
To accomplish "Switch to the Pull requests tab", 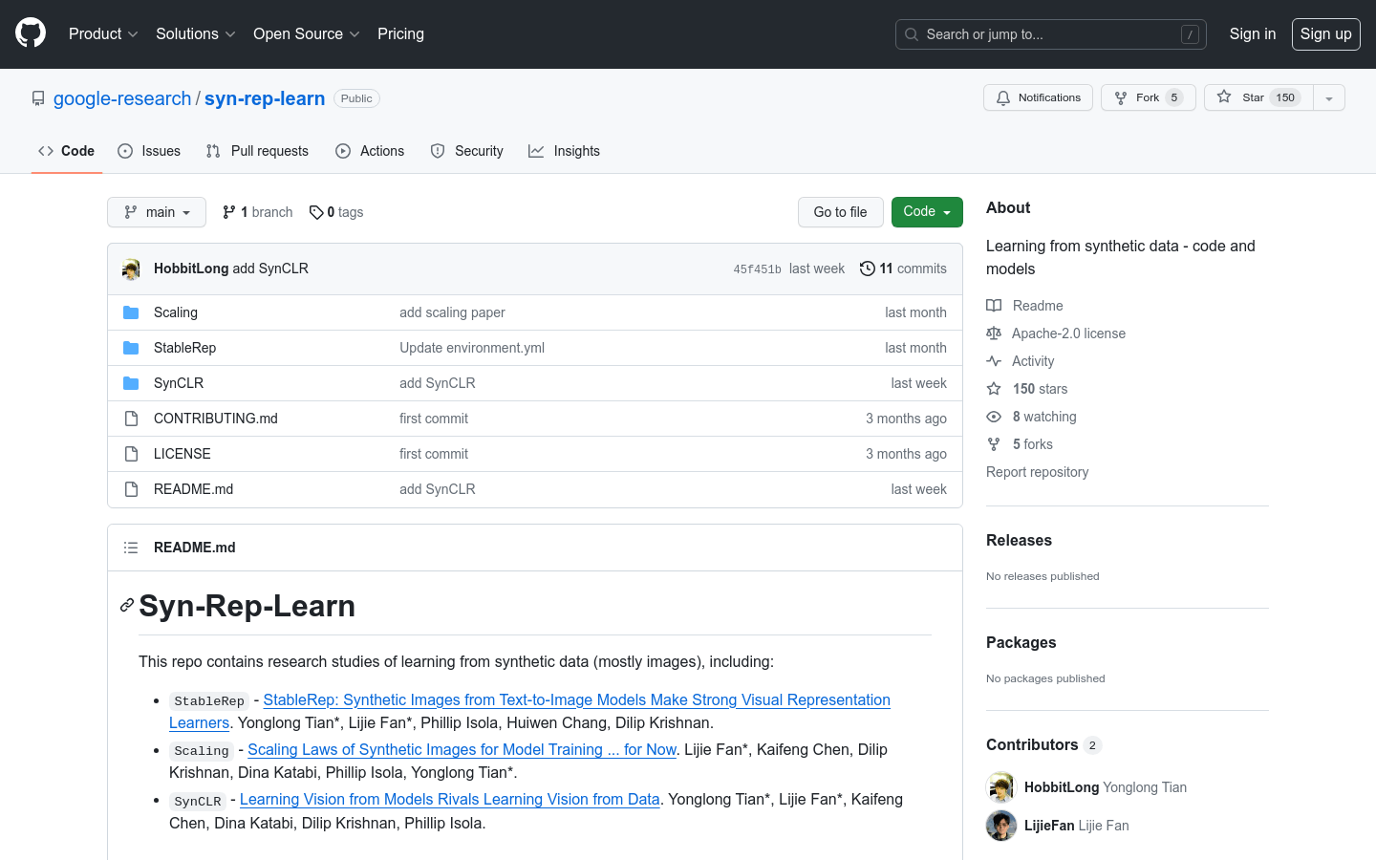I will (x=257, y=151).
